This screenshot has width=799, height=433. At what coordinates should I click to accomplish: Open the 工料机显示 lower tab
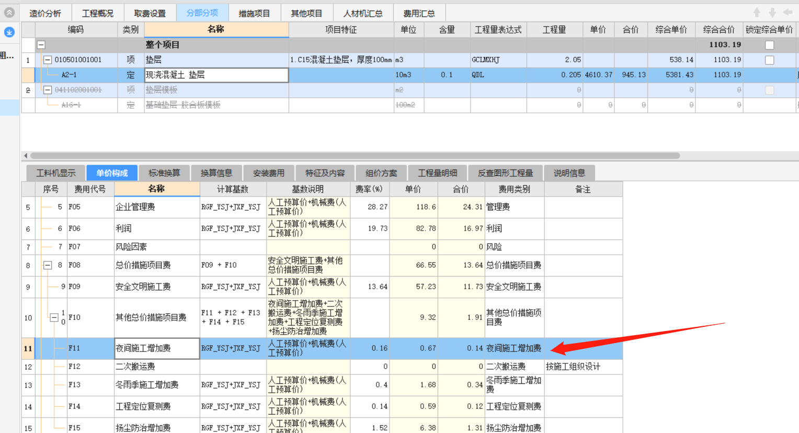click(56, 173)
